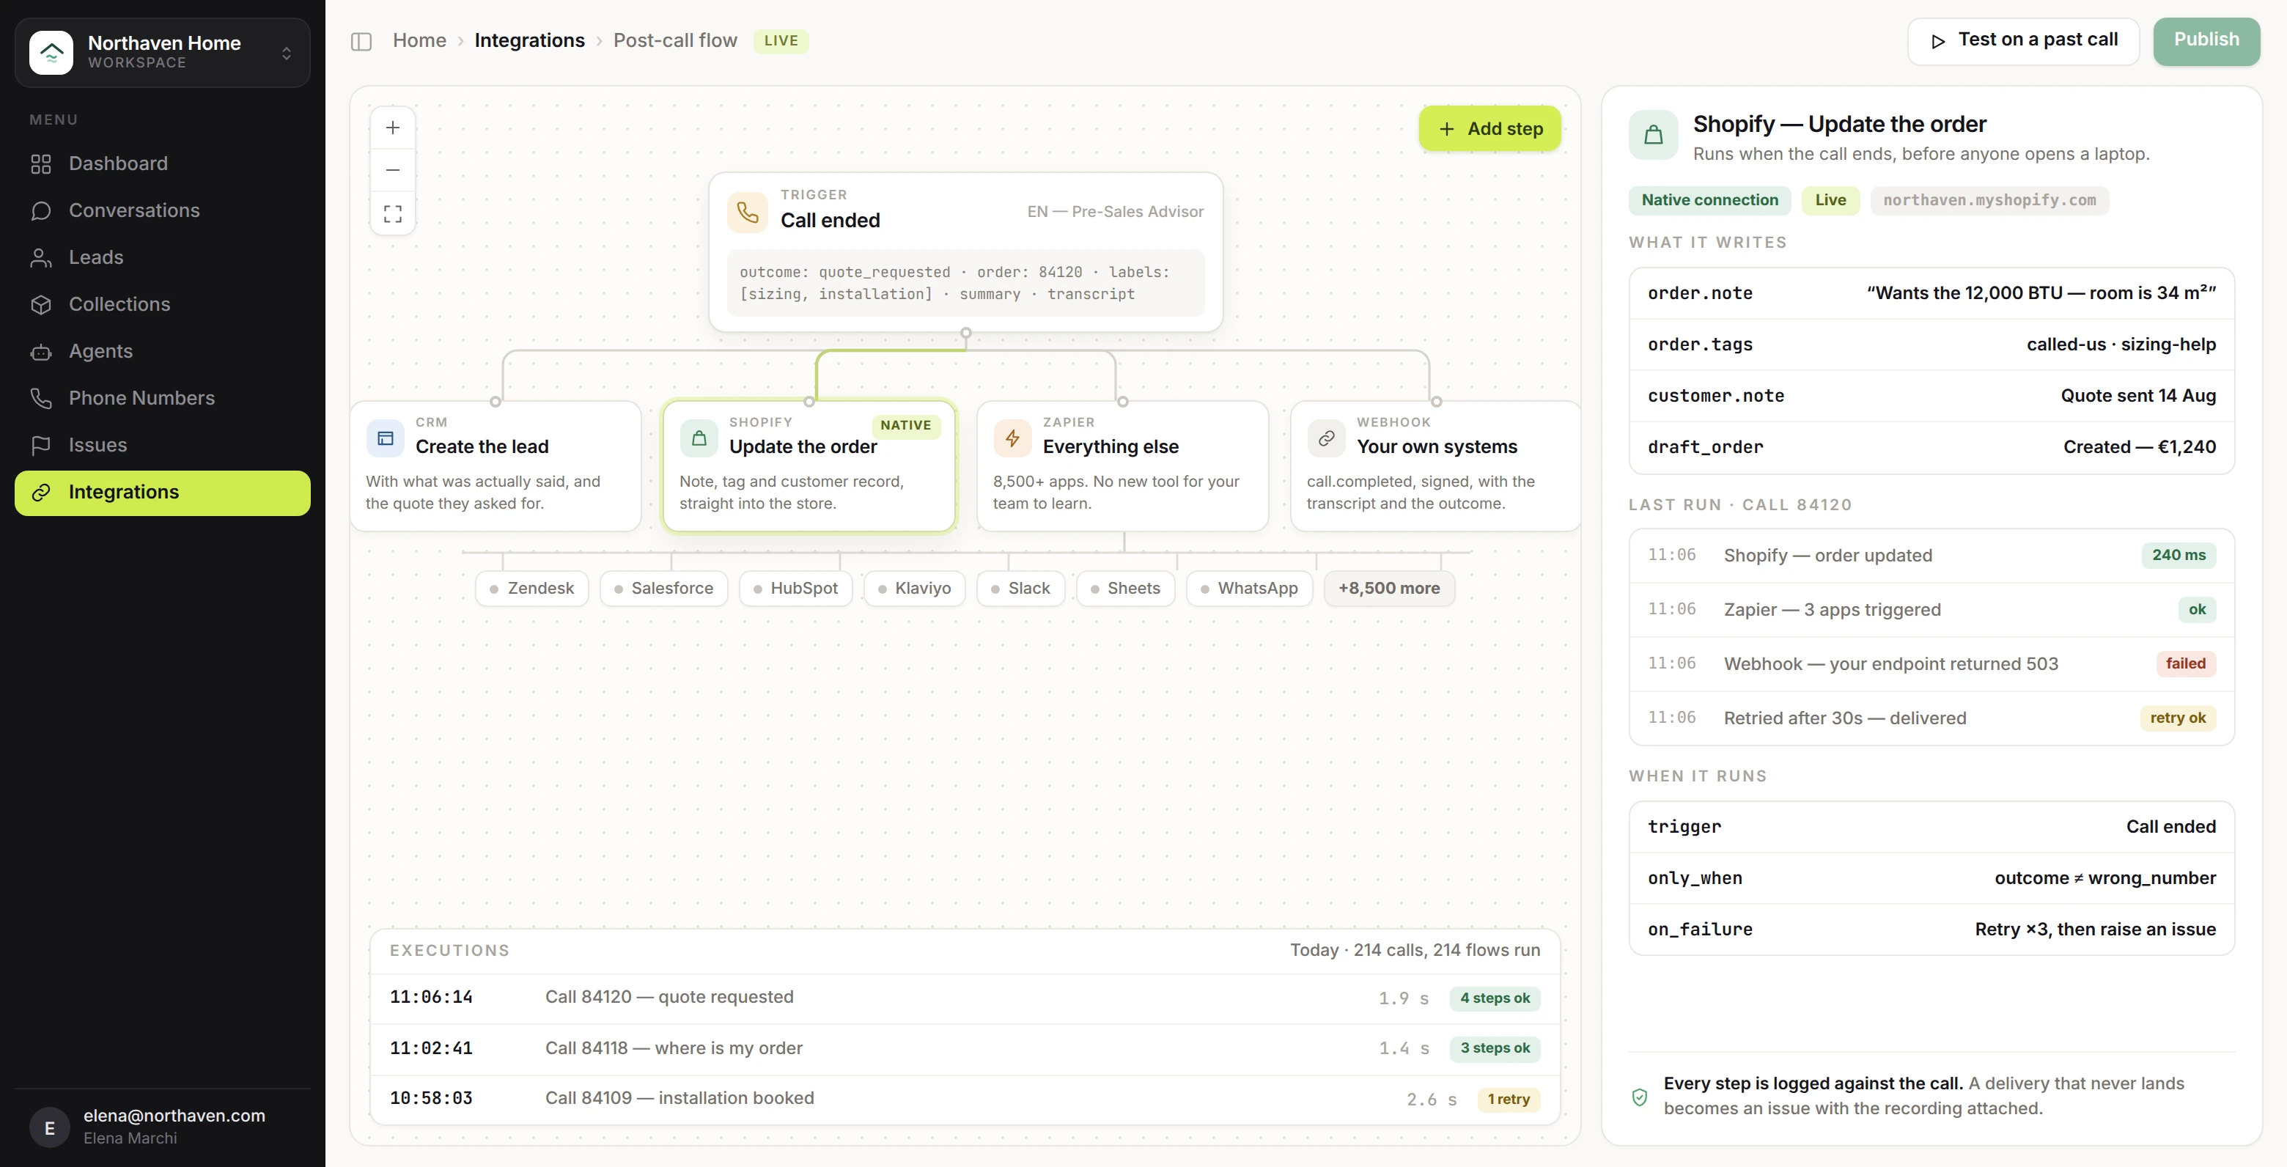Image resolution: width=2287 pixels, height=1167 pixels.
Task: Click northaven.myshopify.com store tag
Action: (x=1989, y=201)
